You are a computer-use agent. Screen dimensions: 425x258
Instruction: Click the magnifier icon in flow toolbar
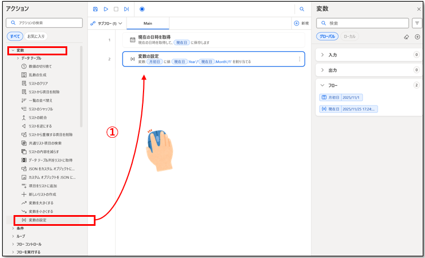point(302,9)
